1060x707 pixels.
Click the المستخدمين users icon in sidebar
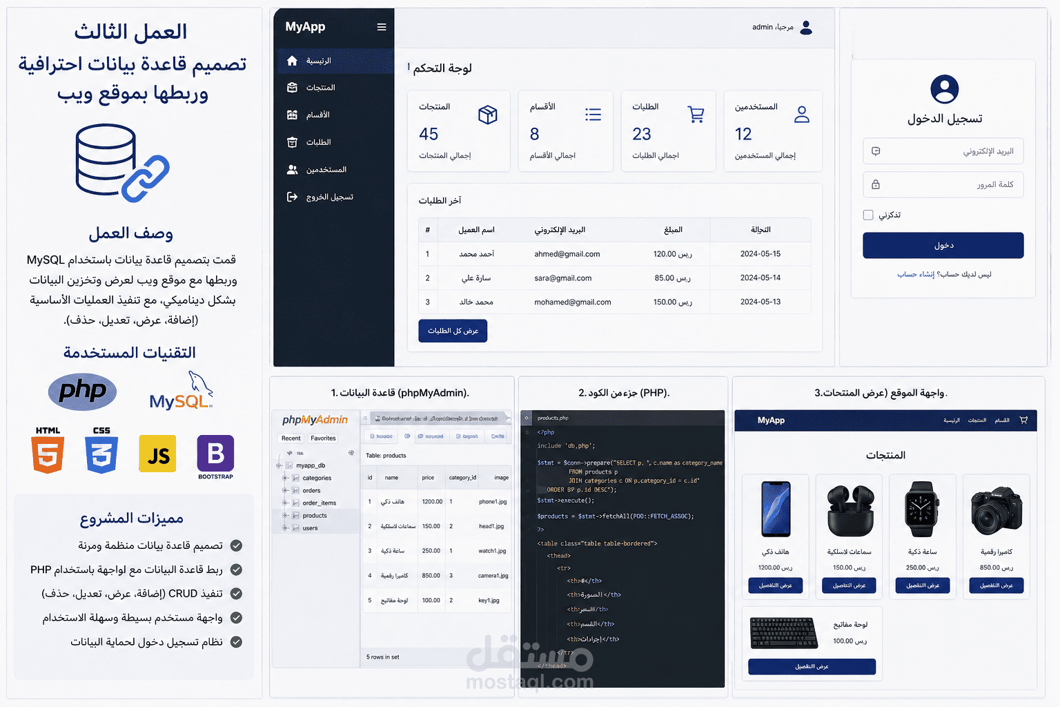pos(292,169)
